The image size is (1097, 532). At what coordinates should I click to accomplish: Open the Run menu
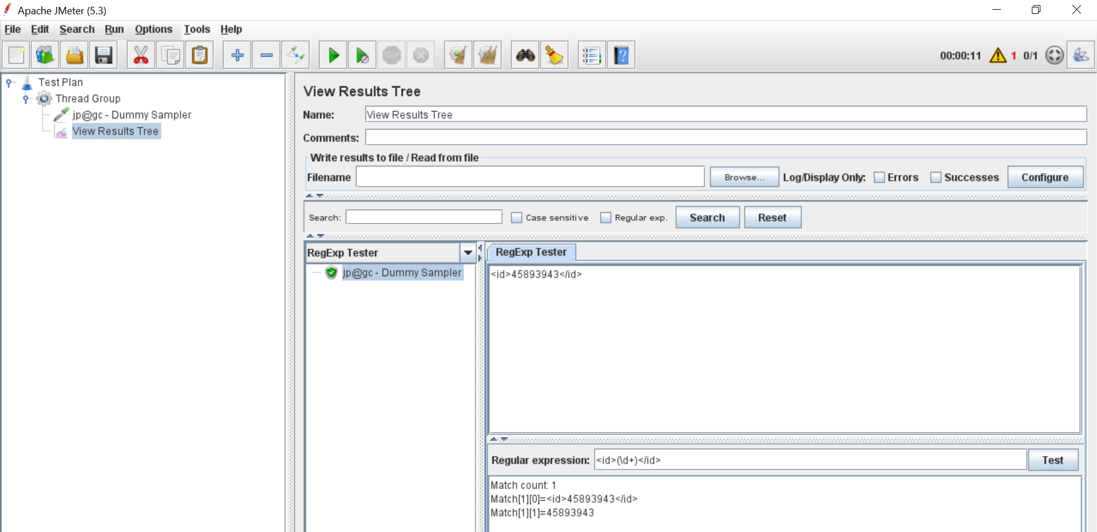(114, 29)
